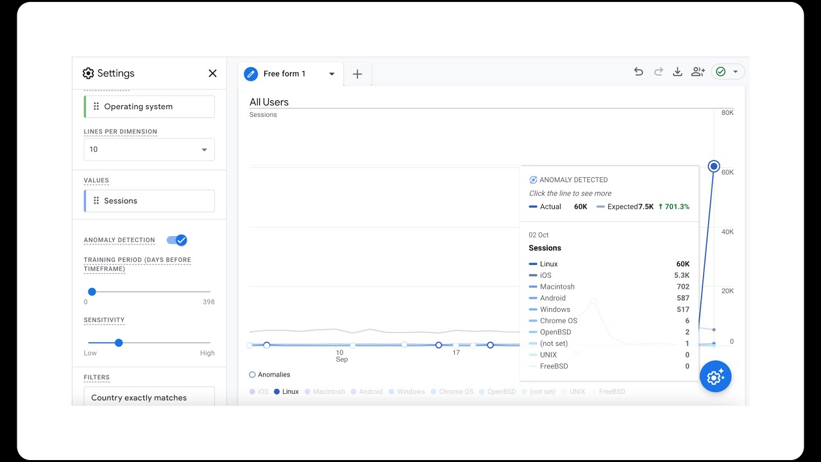Screen dimensions: 821x462
Task: Click drag handle of Operating system chip
Action: tap(96, 107)
